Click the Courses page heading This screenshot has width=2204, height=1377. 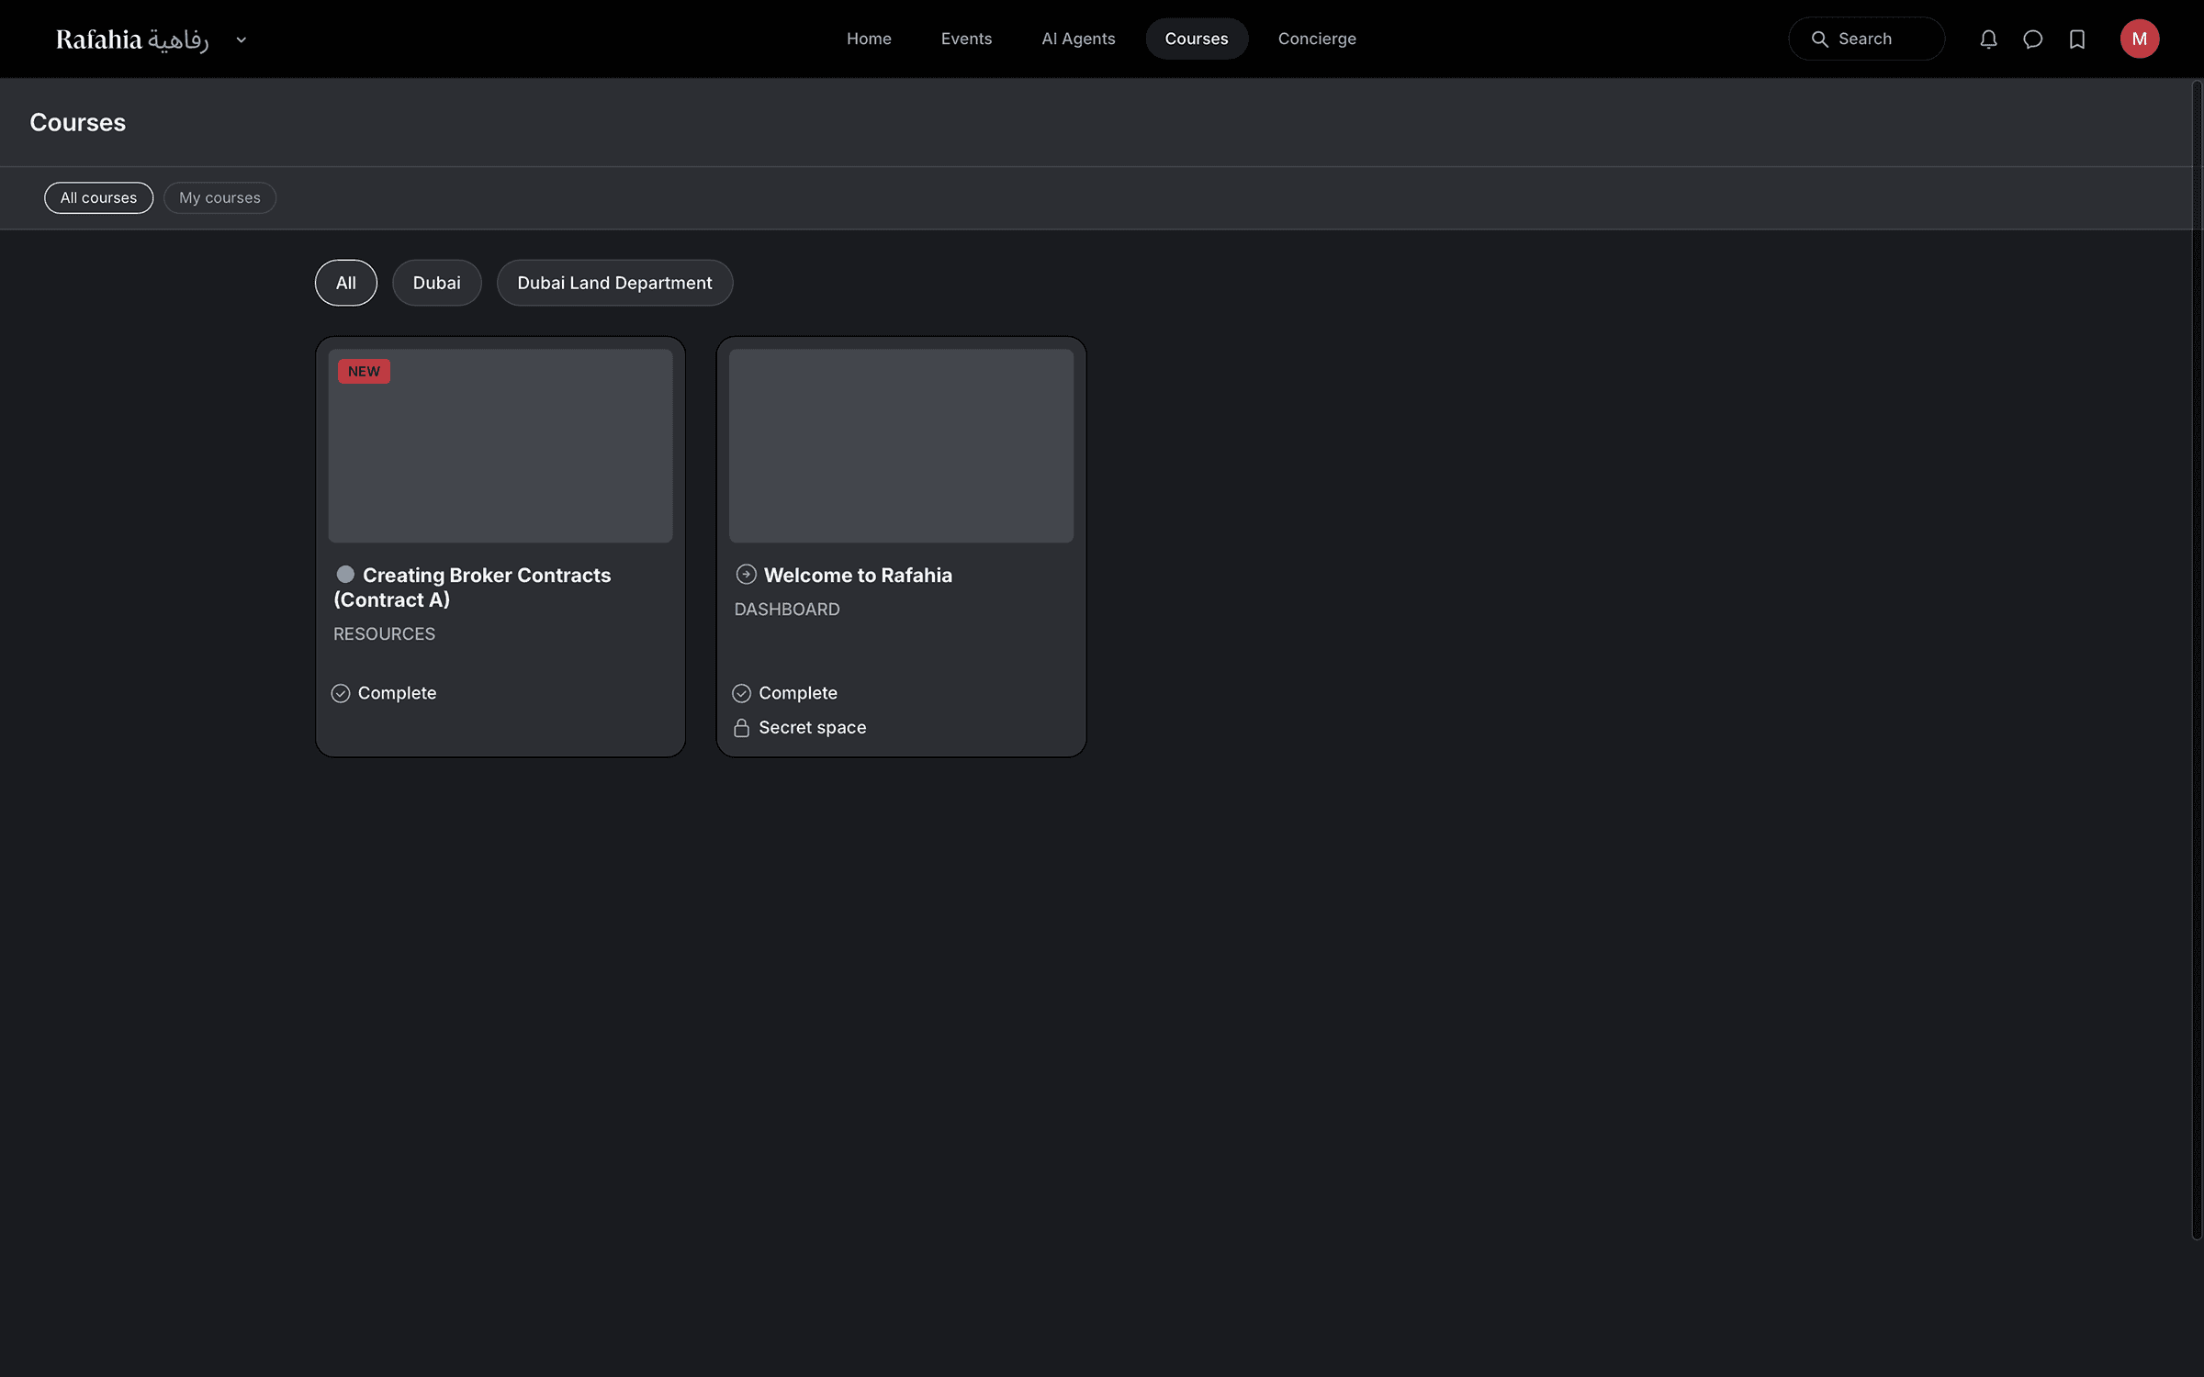coord(77,122)
